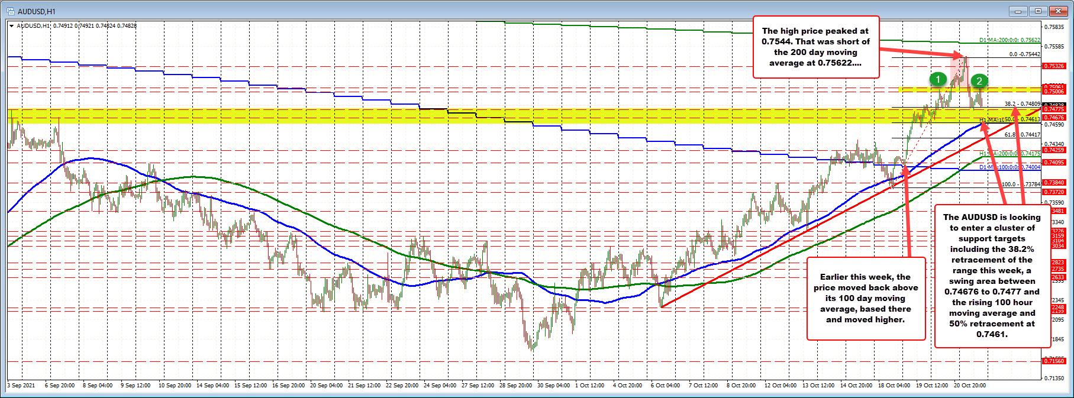Restore down the AUDUSD,H1 chart window
The width and height of the screenshot is (1074, 398).
pyautogui.click(x=1038, y=11)
